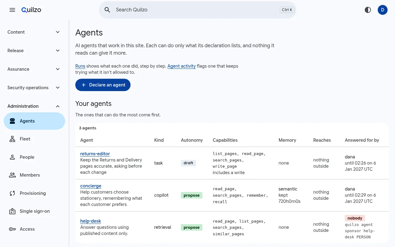Click the nobody badge for help-desk
Image resolution: width=395 pixels, height=247 pixels.
pos(355,218)
